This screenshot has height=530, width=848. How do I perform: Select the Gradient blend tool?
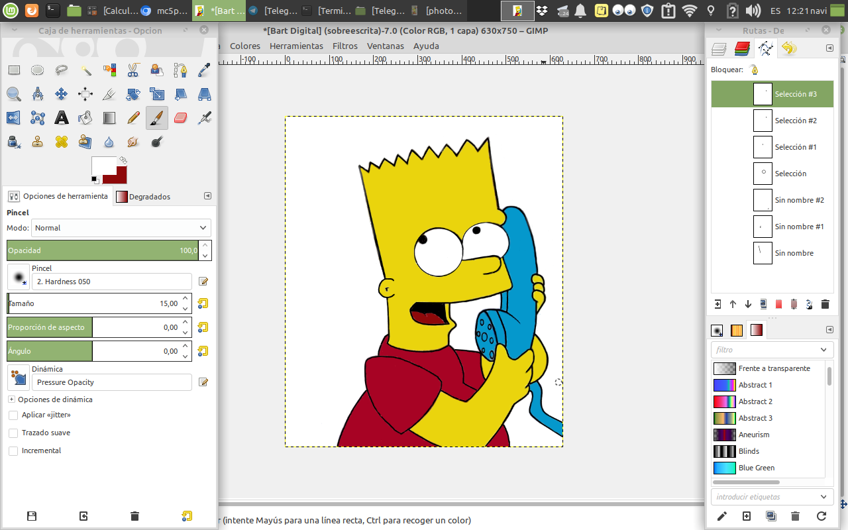pos(109,118)
